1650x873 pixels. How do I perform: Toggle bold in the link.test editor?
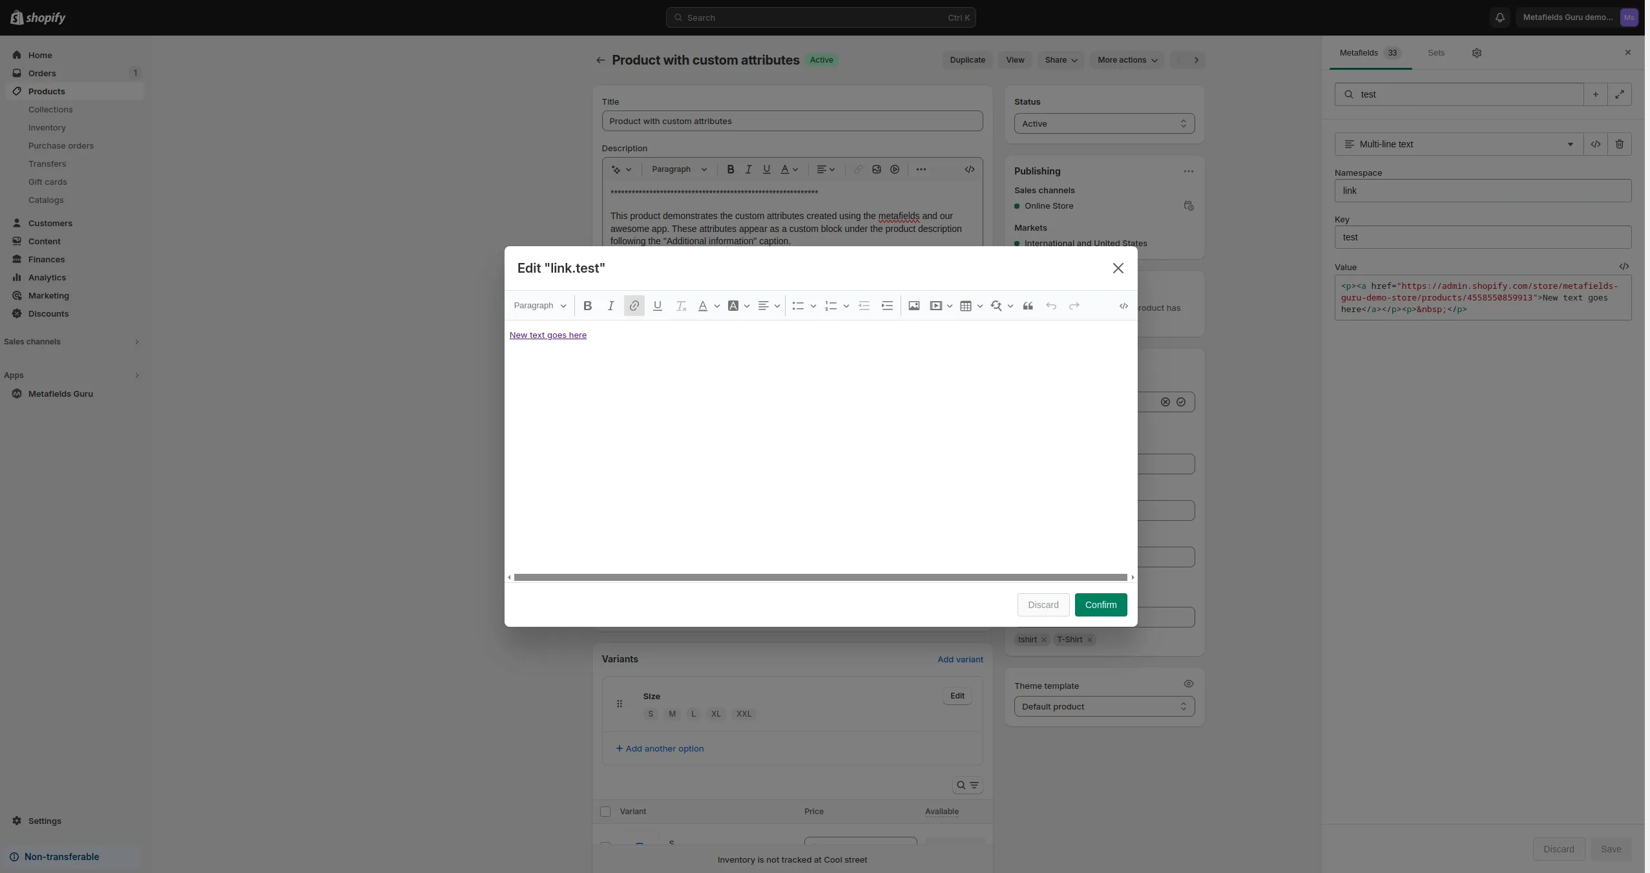pyautogui.click(x=587, y=306)
